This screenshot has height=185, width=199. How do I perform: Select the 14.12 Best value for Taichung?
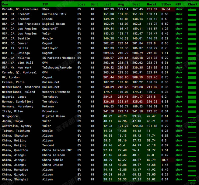137,131
